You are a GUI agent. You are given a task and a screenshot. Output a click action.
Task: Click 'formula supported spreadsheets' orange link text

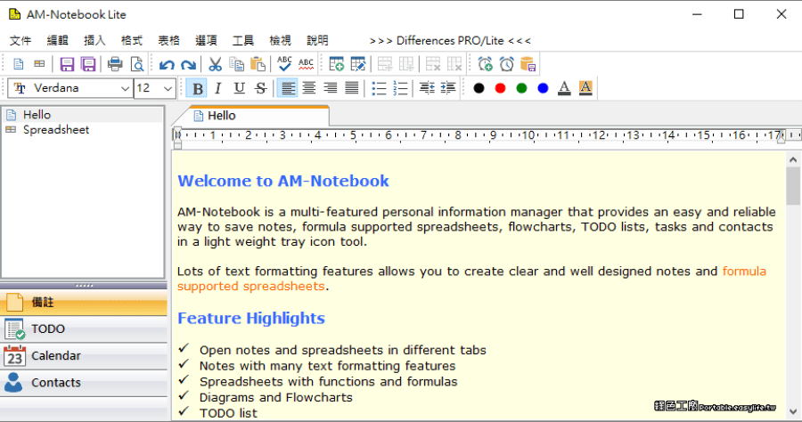coord(471,279)
